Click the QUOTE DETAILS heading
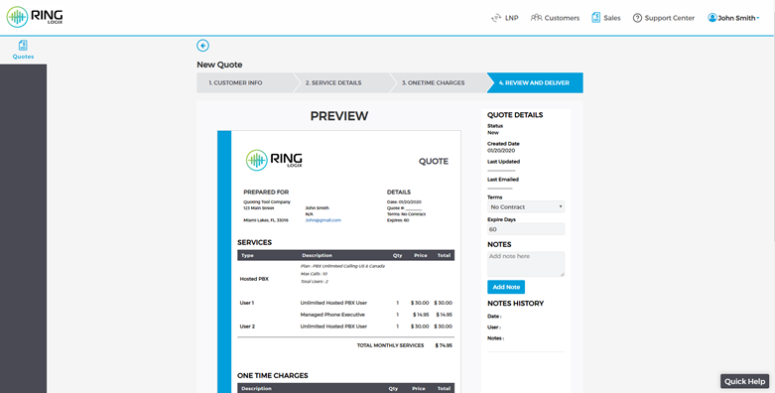Screen dimensions: 775x393 515,115
